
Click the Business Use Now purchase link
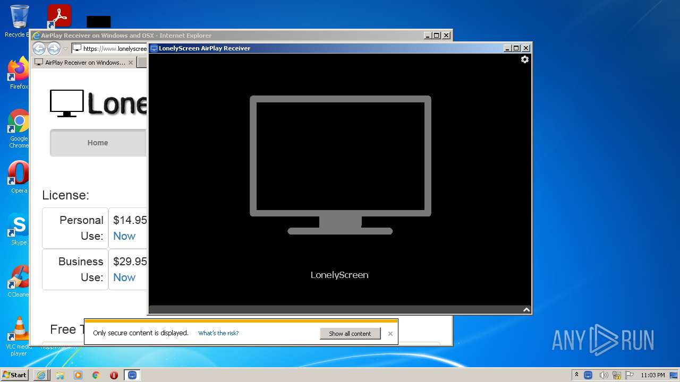pyautogui.click(x=124, y=277)
